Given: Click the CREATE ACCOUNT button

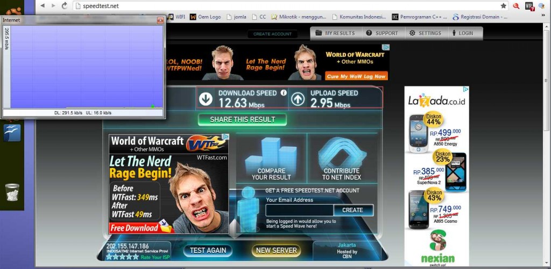Looking at the screenshot, I should point(272,34).
